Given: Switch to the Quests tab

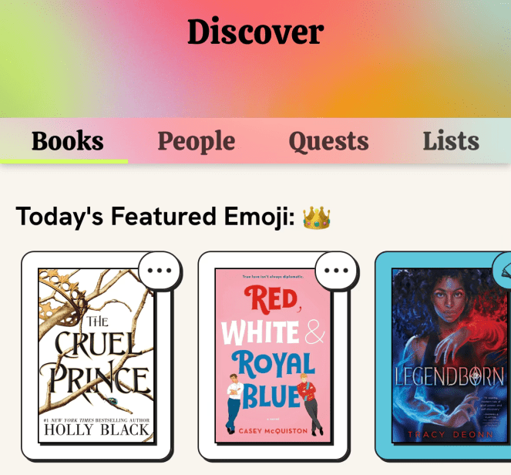Looking at the screenshot, I should click(x=328, y=141).
